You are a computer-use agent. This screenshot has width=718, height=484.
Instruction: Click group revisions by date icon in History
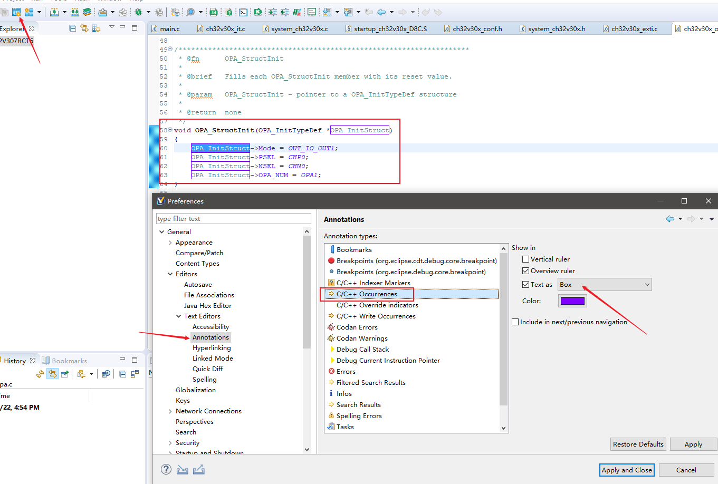[106, 374]
